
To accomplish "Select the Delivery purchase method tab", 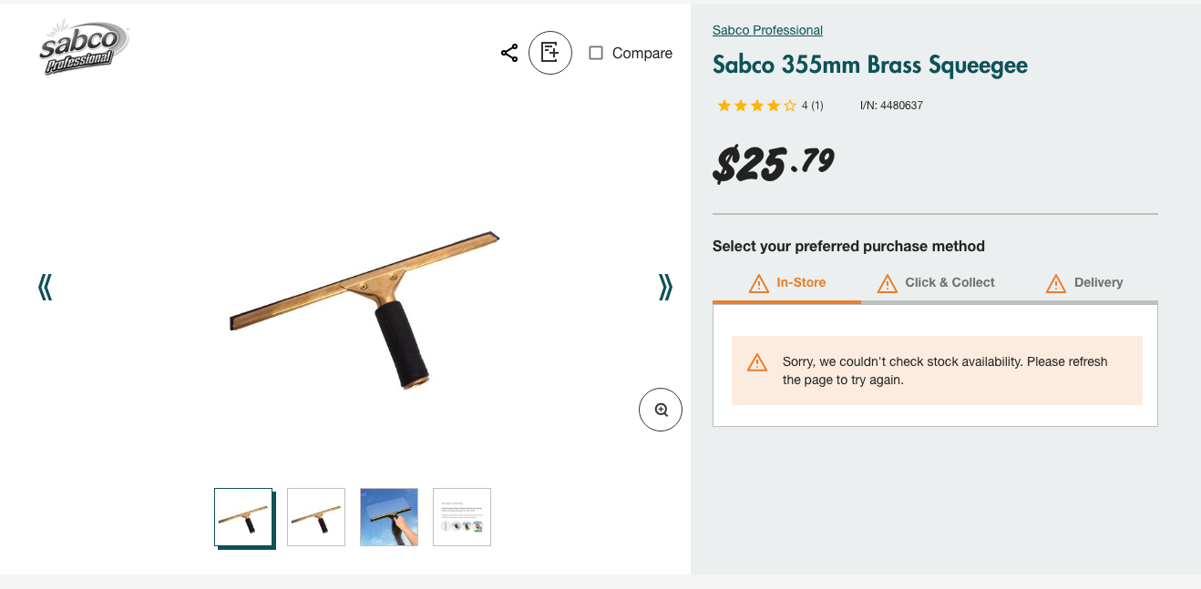I will pos(1096,282).
